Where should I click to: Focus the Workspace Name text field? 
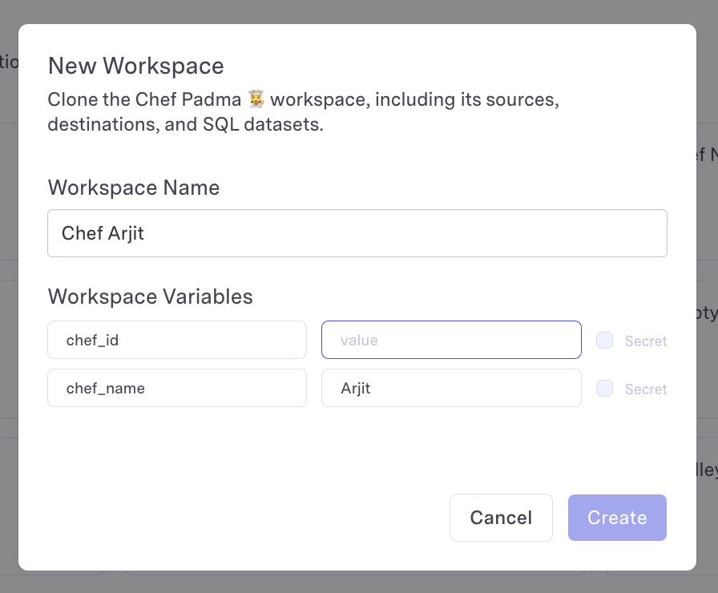point(357,233)
